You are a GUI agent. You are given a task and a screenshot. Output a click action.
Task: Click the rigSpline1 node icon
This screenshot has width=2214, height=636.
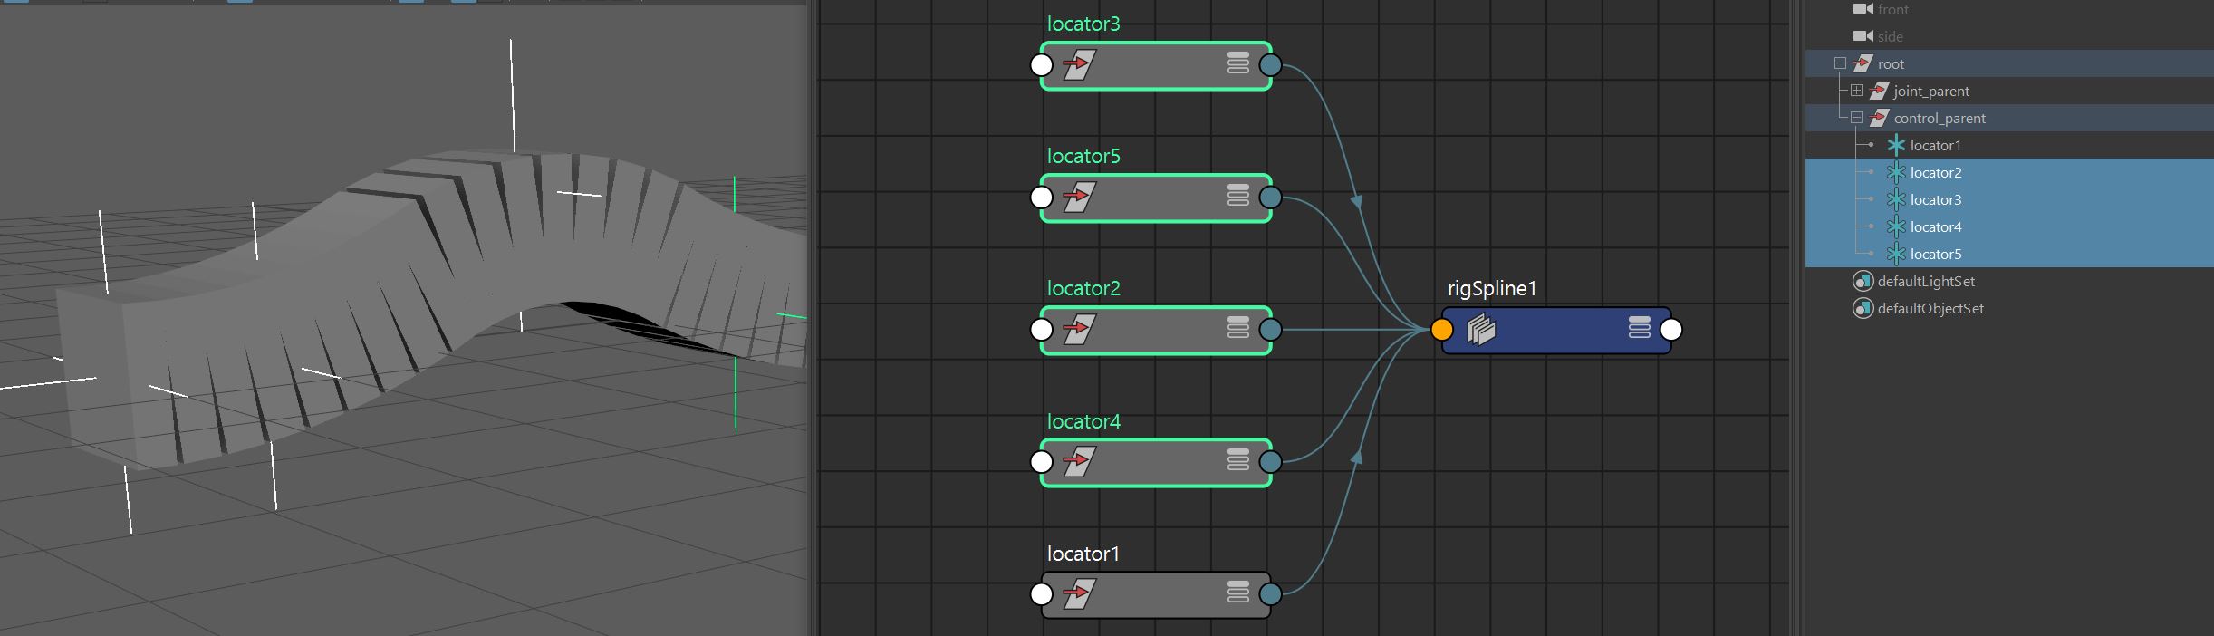tap(1481, 330)
